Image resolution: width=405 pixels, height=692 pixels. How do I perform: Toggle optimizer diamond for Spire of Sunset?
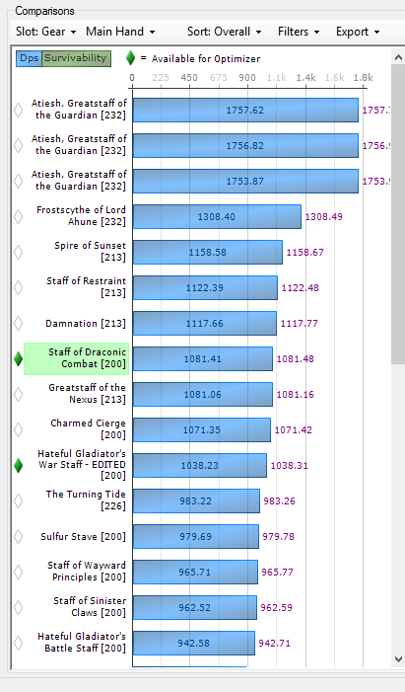18,252
